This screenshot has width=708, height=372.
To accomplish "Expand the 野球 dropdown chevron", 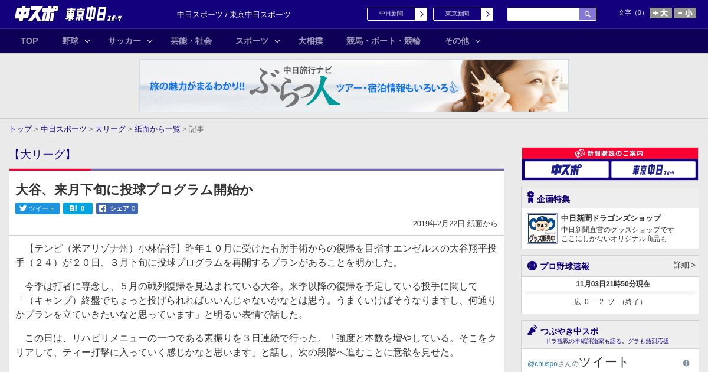I will click(87, 41).
